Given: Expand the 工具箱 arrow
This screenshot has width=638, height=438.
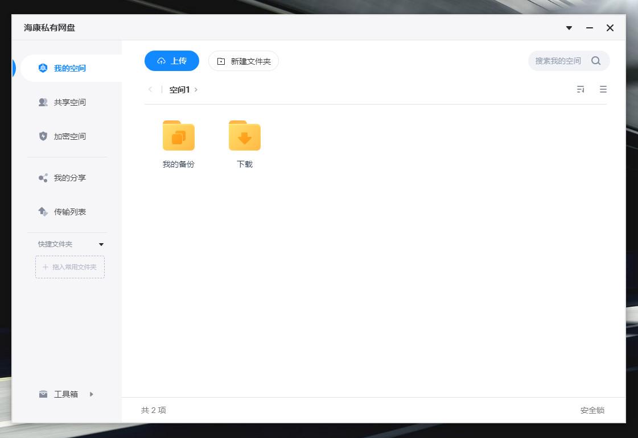Looking at the screenshot, I should pos(91,394).
